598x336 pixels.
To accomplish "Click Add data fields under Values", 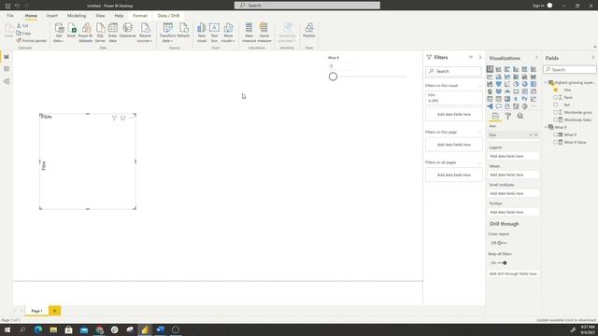I will click(x=513, y=175).
